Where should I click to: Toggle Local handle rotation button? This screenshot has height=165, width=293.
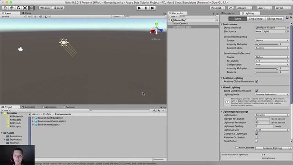(58, 8)
